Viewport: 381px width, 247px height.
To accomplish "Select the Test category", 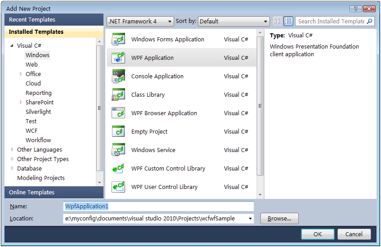I will click(x=31, y=121).
